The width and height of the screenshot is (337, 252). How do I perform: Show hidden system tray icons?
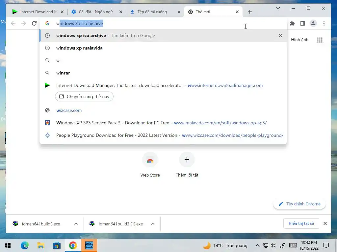(x=257, y=245)
